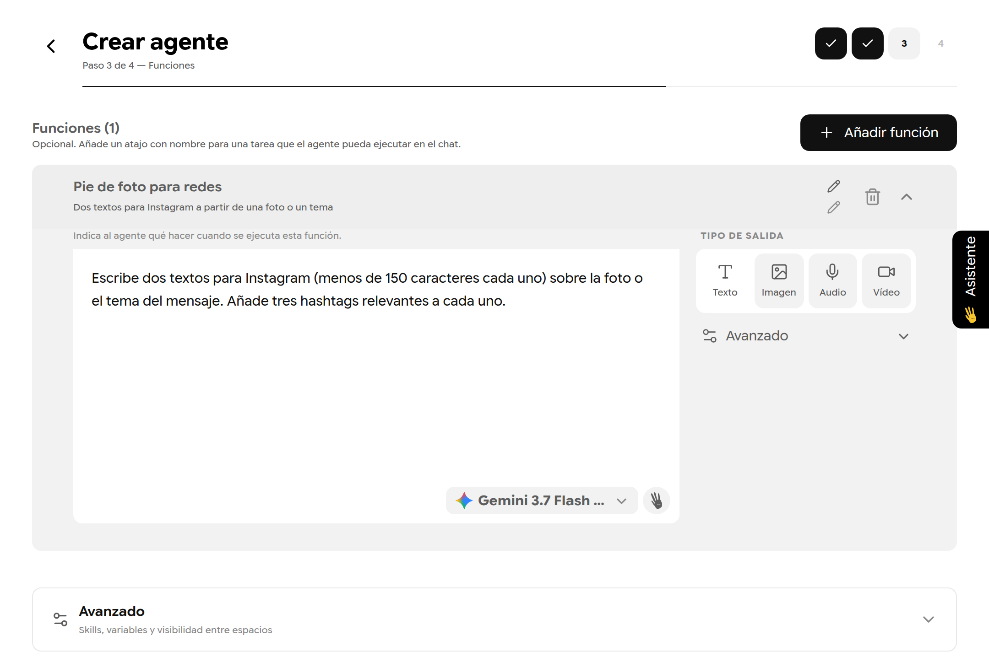Select Audio output type
This screenshot has width=989, height=668.
pos(832,281)
